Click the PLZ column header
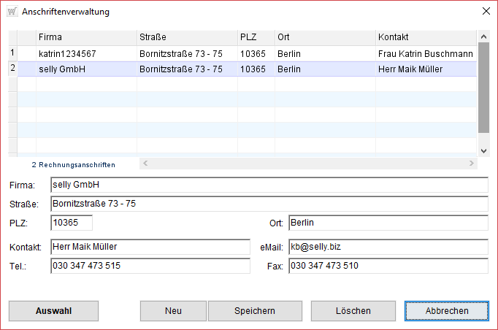The width and height of the screenshot is (498, 330). pyautogui.click(x=255, y=37)
